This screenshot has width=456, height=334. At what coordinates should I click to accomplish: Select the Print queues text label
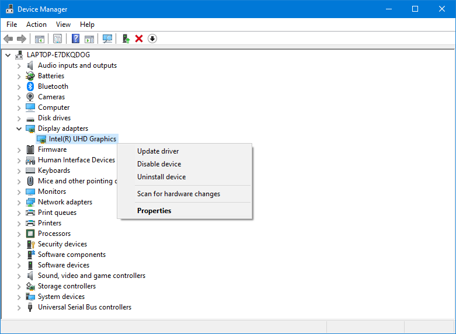point(57,213)
